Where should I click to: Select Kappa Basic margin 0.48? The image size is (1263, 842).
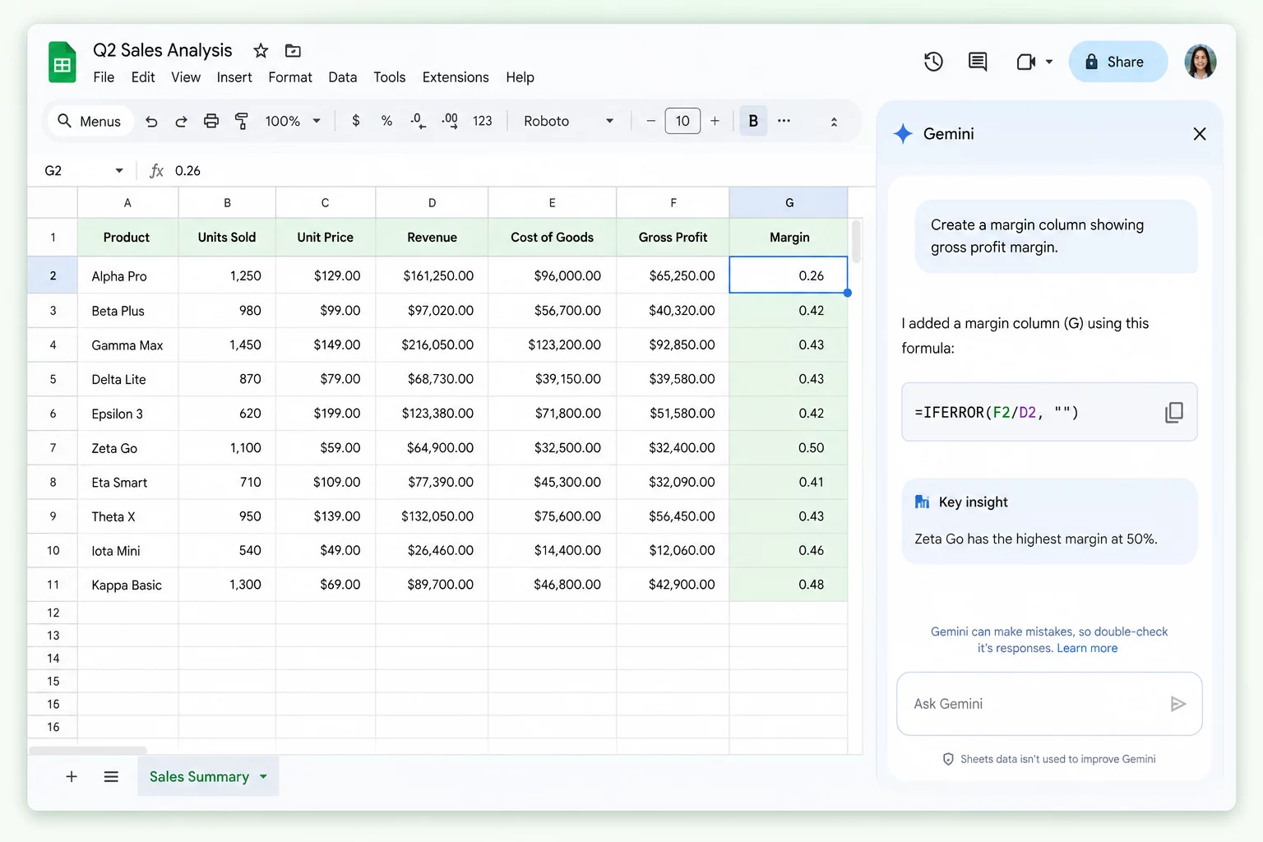coord(789,585)
